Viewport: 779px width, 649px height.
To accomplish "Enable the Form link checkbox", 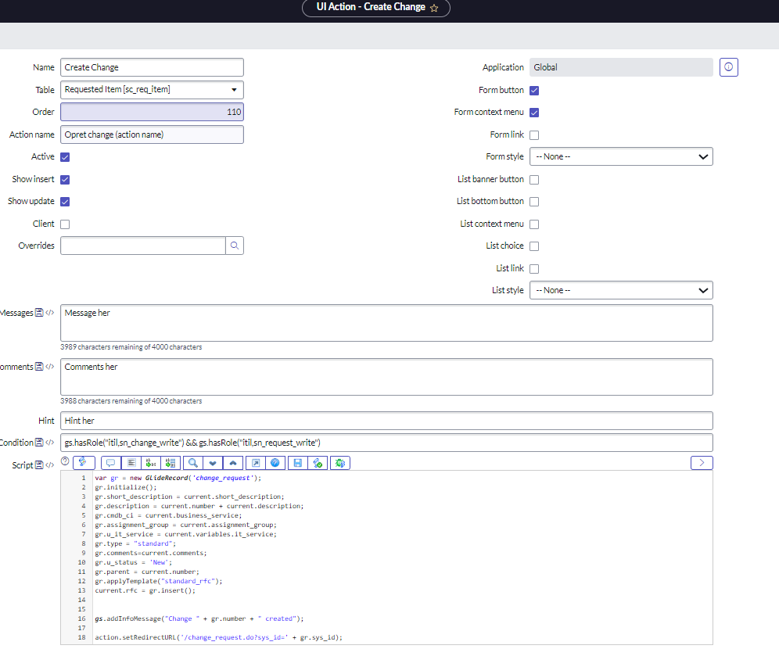I will (x=533, y=134).
